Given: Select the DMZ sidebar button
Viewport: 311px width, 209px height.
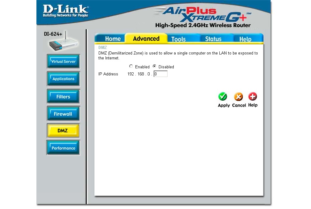Looking at the screenshot, I should click(63, 131).
